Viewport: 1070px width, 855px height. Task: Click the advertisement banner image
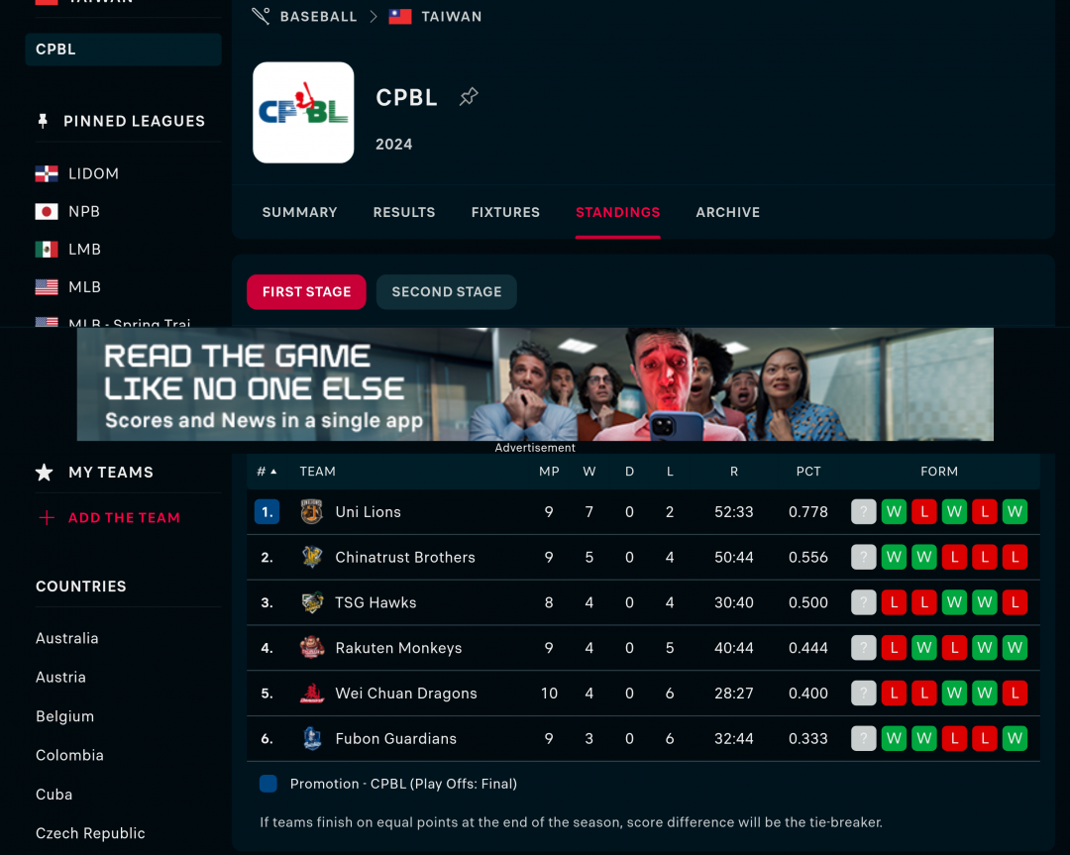coord(535,384)
